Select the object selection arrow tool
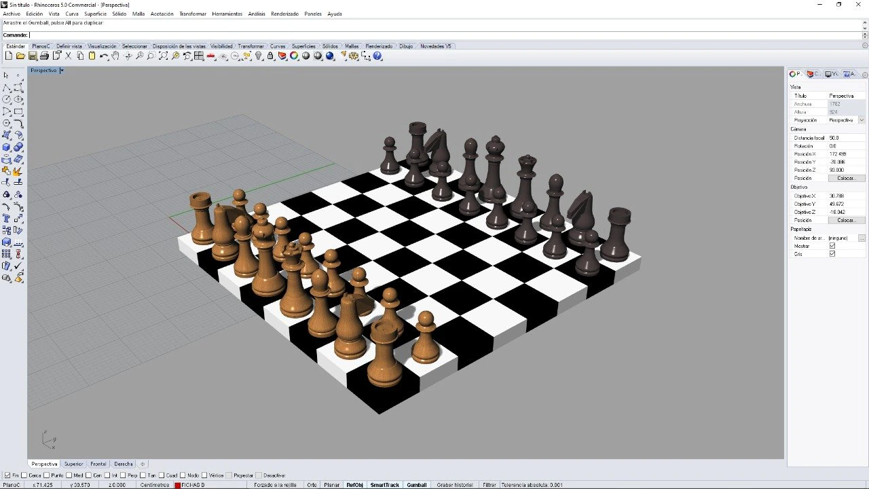 7,76
